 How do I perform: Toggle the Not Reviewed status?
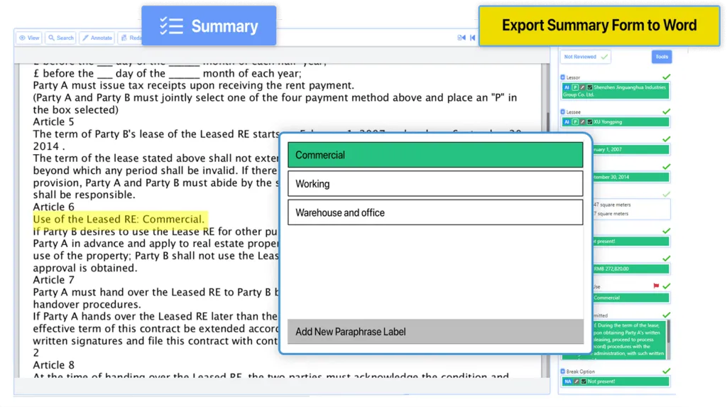[x=585, y=57]
